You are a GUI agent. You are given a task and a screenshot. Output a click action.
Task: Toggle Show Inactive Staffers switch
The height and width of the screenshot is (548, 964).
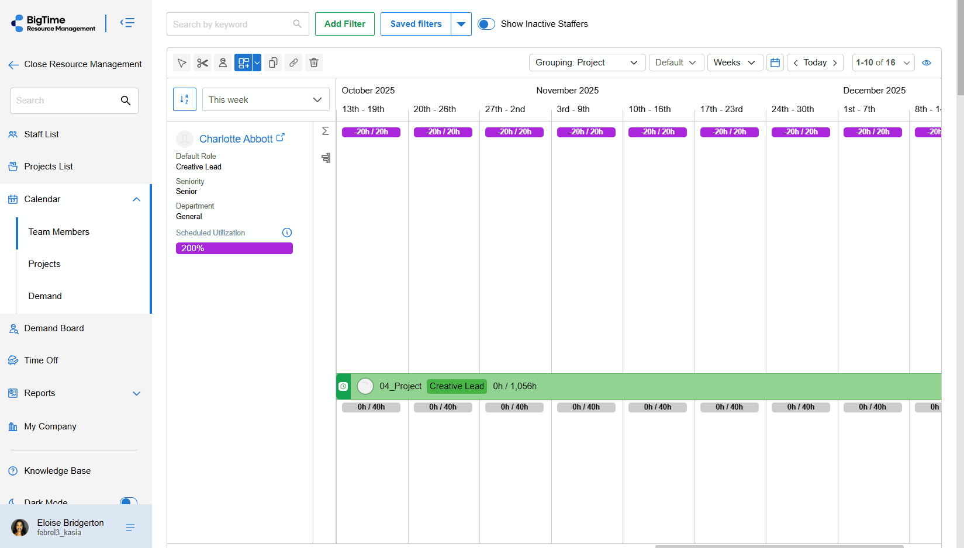(486, 24)
